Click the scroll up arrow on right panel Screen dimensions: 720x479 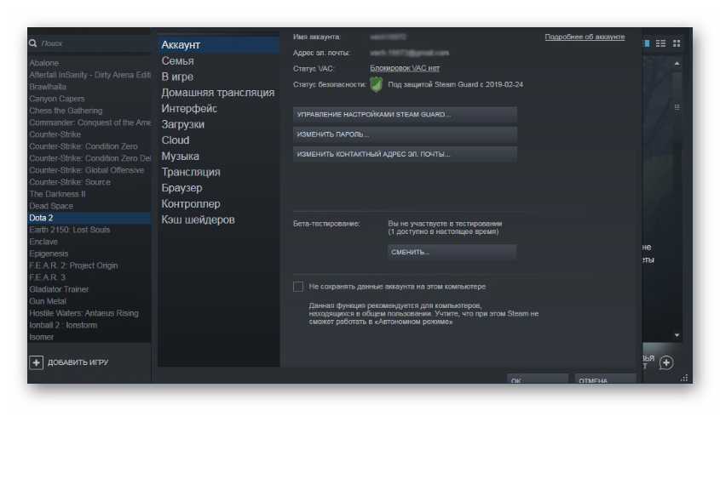pos(677,64)
